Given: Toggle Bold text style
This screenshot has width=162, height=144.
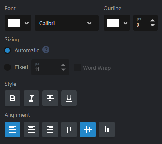Looking at the screenshot, I should pos(13,98).
